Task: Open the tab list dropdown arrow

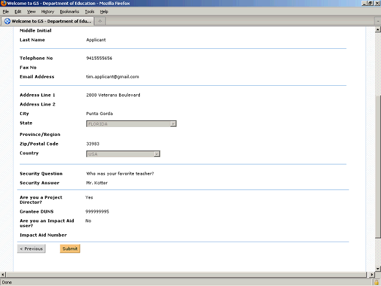Action: coord(378,21)
